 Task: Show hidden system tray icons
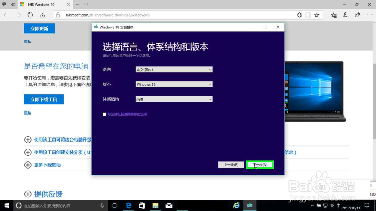(x=312, y=205)
